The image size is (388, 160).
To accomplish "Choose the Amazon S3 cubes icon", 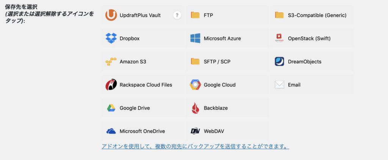I will (111, 62).
